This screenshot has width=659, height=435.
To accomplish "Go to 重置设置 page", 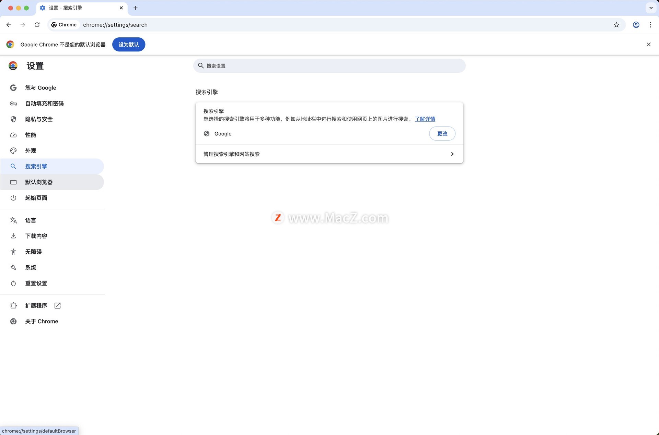I will coord(52,283).
